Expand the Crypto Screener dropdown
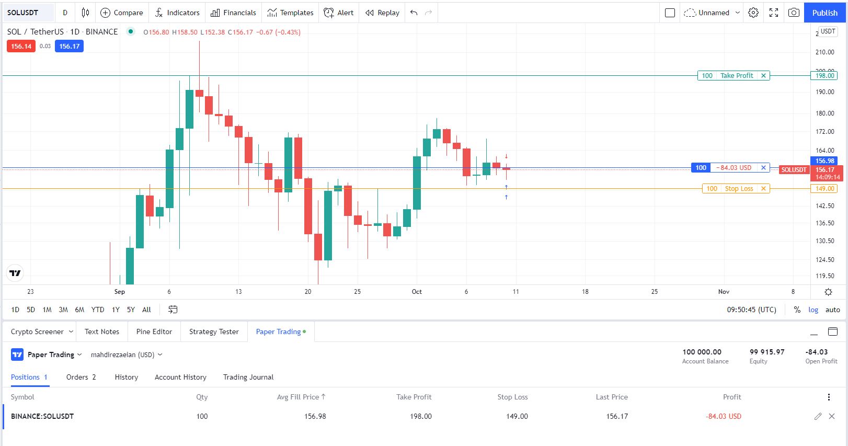The width and height of the screenshot is (848, 446). pyautogui.click(x=71, y=331)
